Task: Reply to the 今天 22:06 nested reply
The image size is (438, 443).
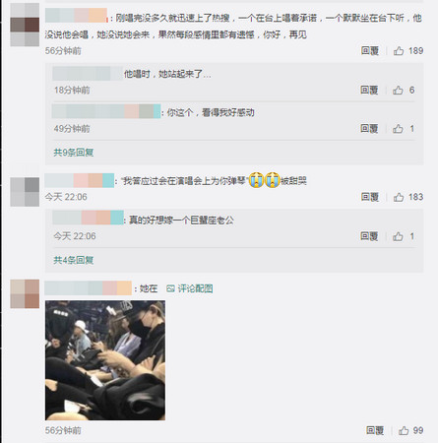Action: pyautogui.click(x=369, y=236)
